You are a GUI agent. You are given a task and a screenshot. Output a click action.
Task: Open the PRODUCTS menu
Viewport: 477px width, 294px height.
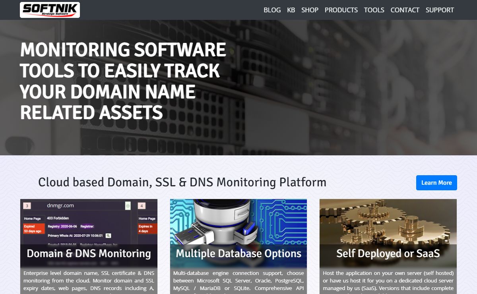coord(341,10)
